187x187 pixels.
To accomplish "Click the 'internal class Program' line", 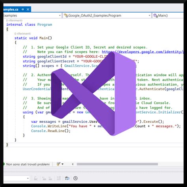I will click(29, 24).
